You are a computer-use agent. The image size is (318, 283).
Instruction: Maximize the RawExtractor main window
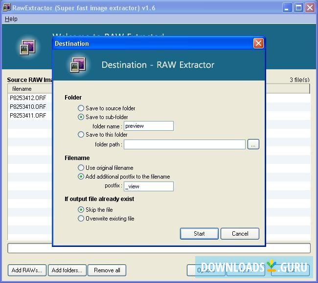coord(298,8)
